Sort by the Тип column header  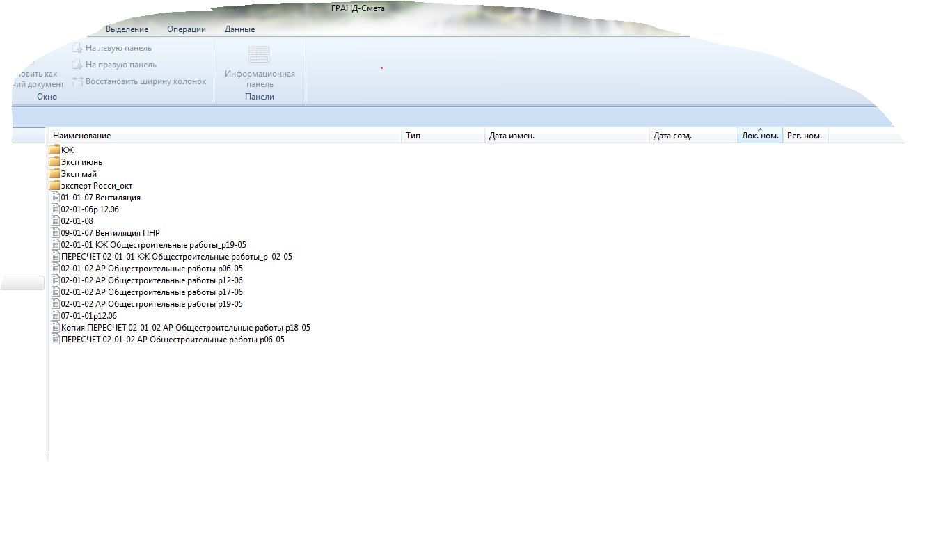tap(443, 136)
